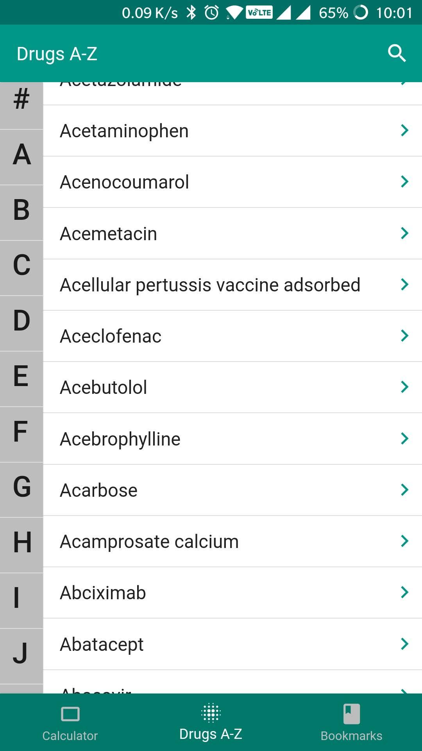
Task: Open the Calculator tab icon
Action: (x=70, y=714)
